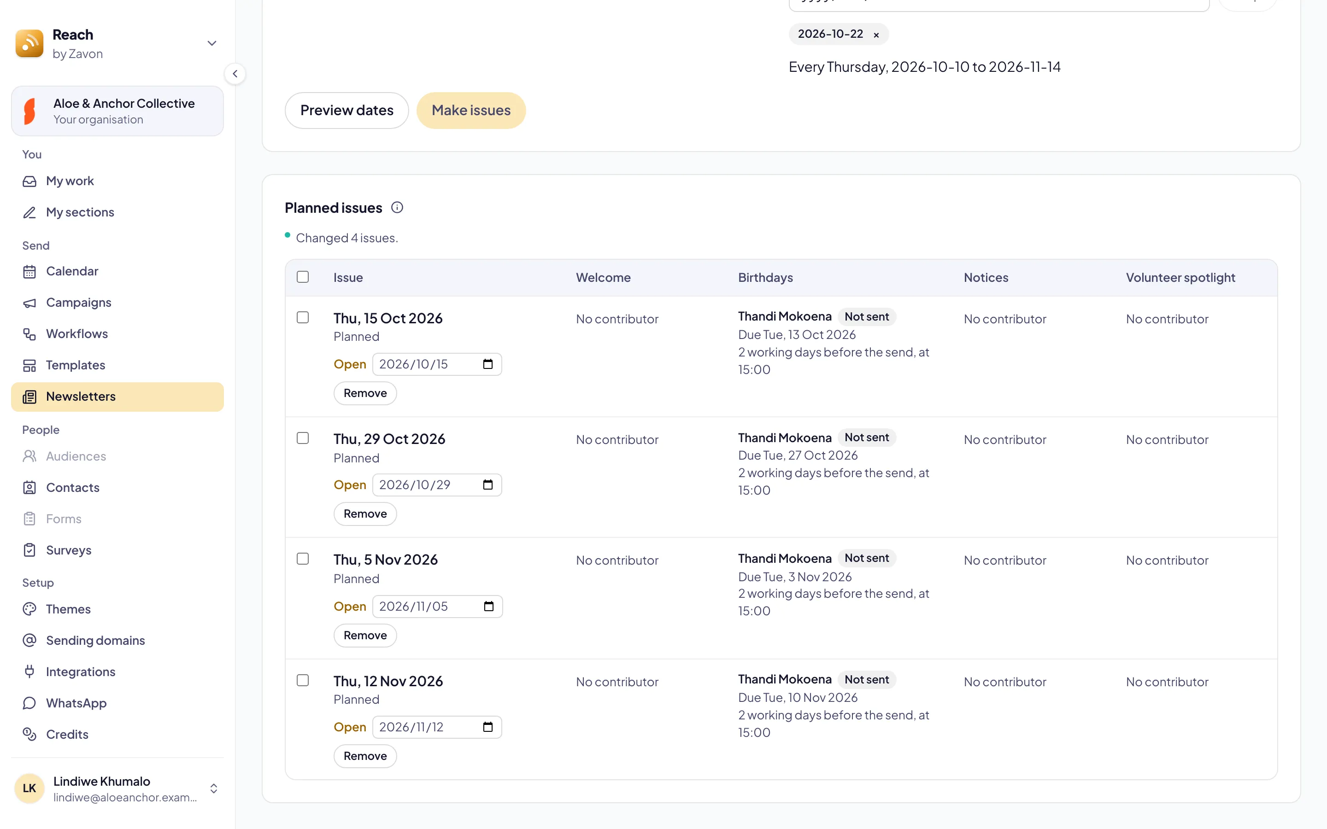Click the Audiences people icon

click(29, 456)
